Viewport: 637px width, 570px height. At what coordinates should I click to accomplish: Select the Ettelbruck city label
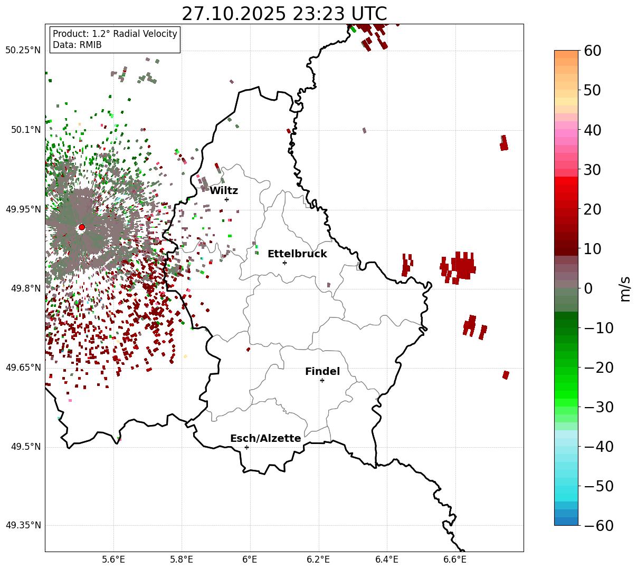pos(297,254)
